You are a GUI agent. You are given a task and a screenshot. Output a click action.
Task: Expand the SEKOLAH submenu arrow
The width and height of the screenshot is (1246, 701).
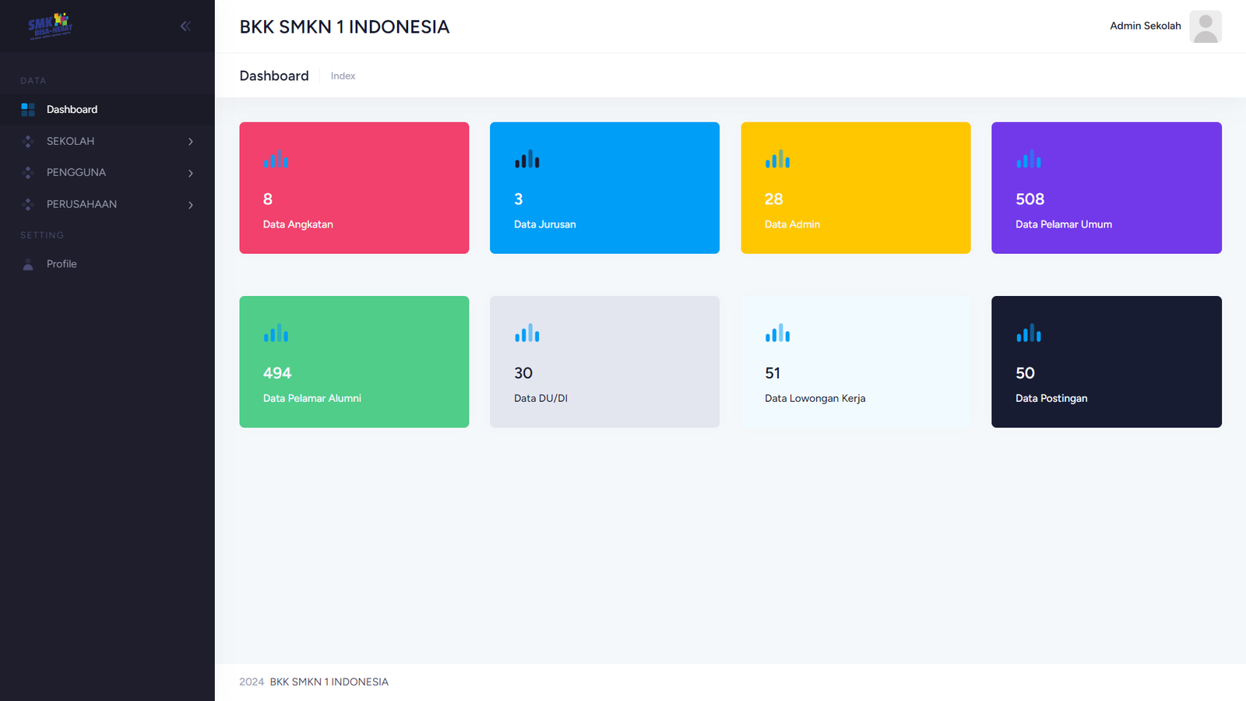click(x=190, y=142)
